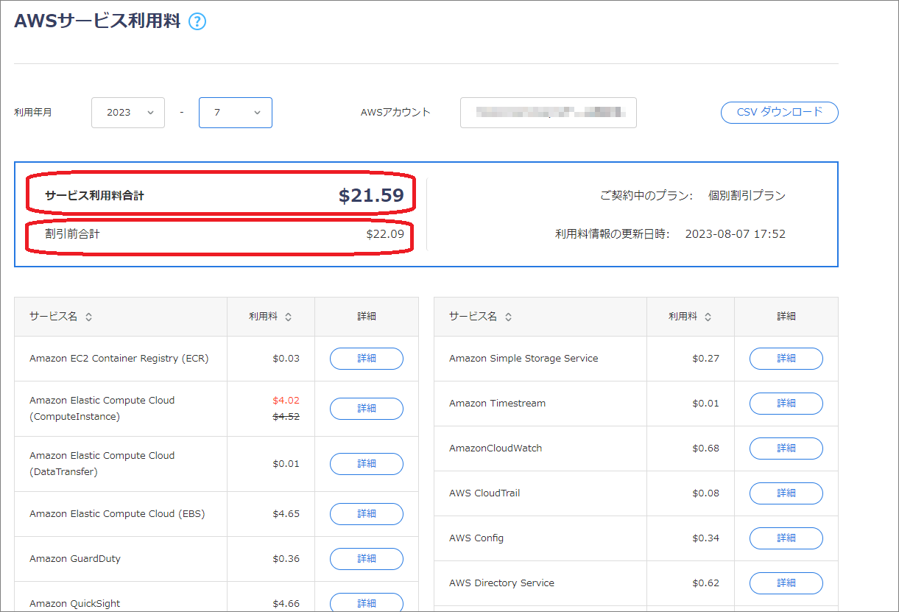Image resolution: width=899 pixels, height=612 pixels.
Task: Click the $4.65 EBS fee value
Action: pyautogui.click(x=286, y=514)
